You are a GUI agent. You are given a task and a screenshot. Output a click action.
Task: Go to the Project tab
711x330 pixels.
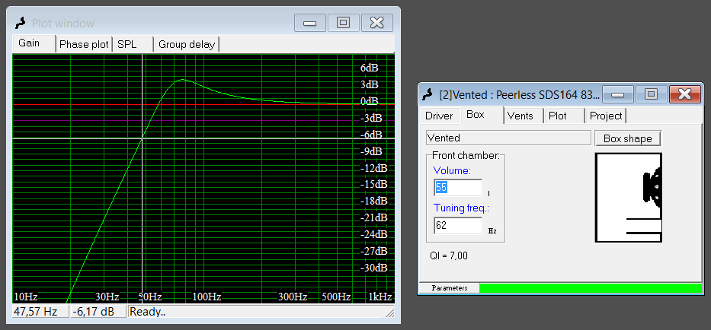coord(606,116)
